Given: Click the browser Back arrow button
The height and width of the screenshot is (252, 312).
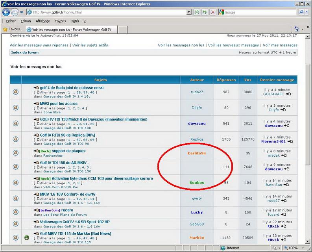Looking at the screenshot, I should coord(6,12).
